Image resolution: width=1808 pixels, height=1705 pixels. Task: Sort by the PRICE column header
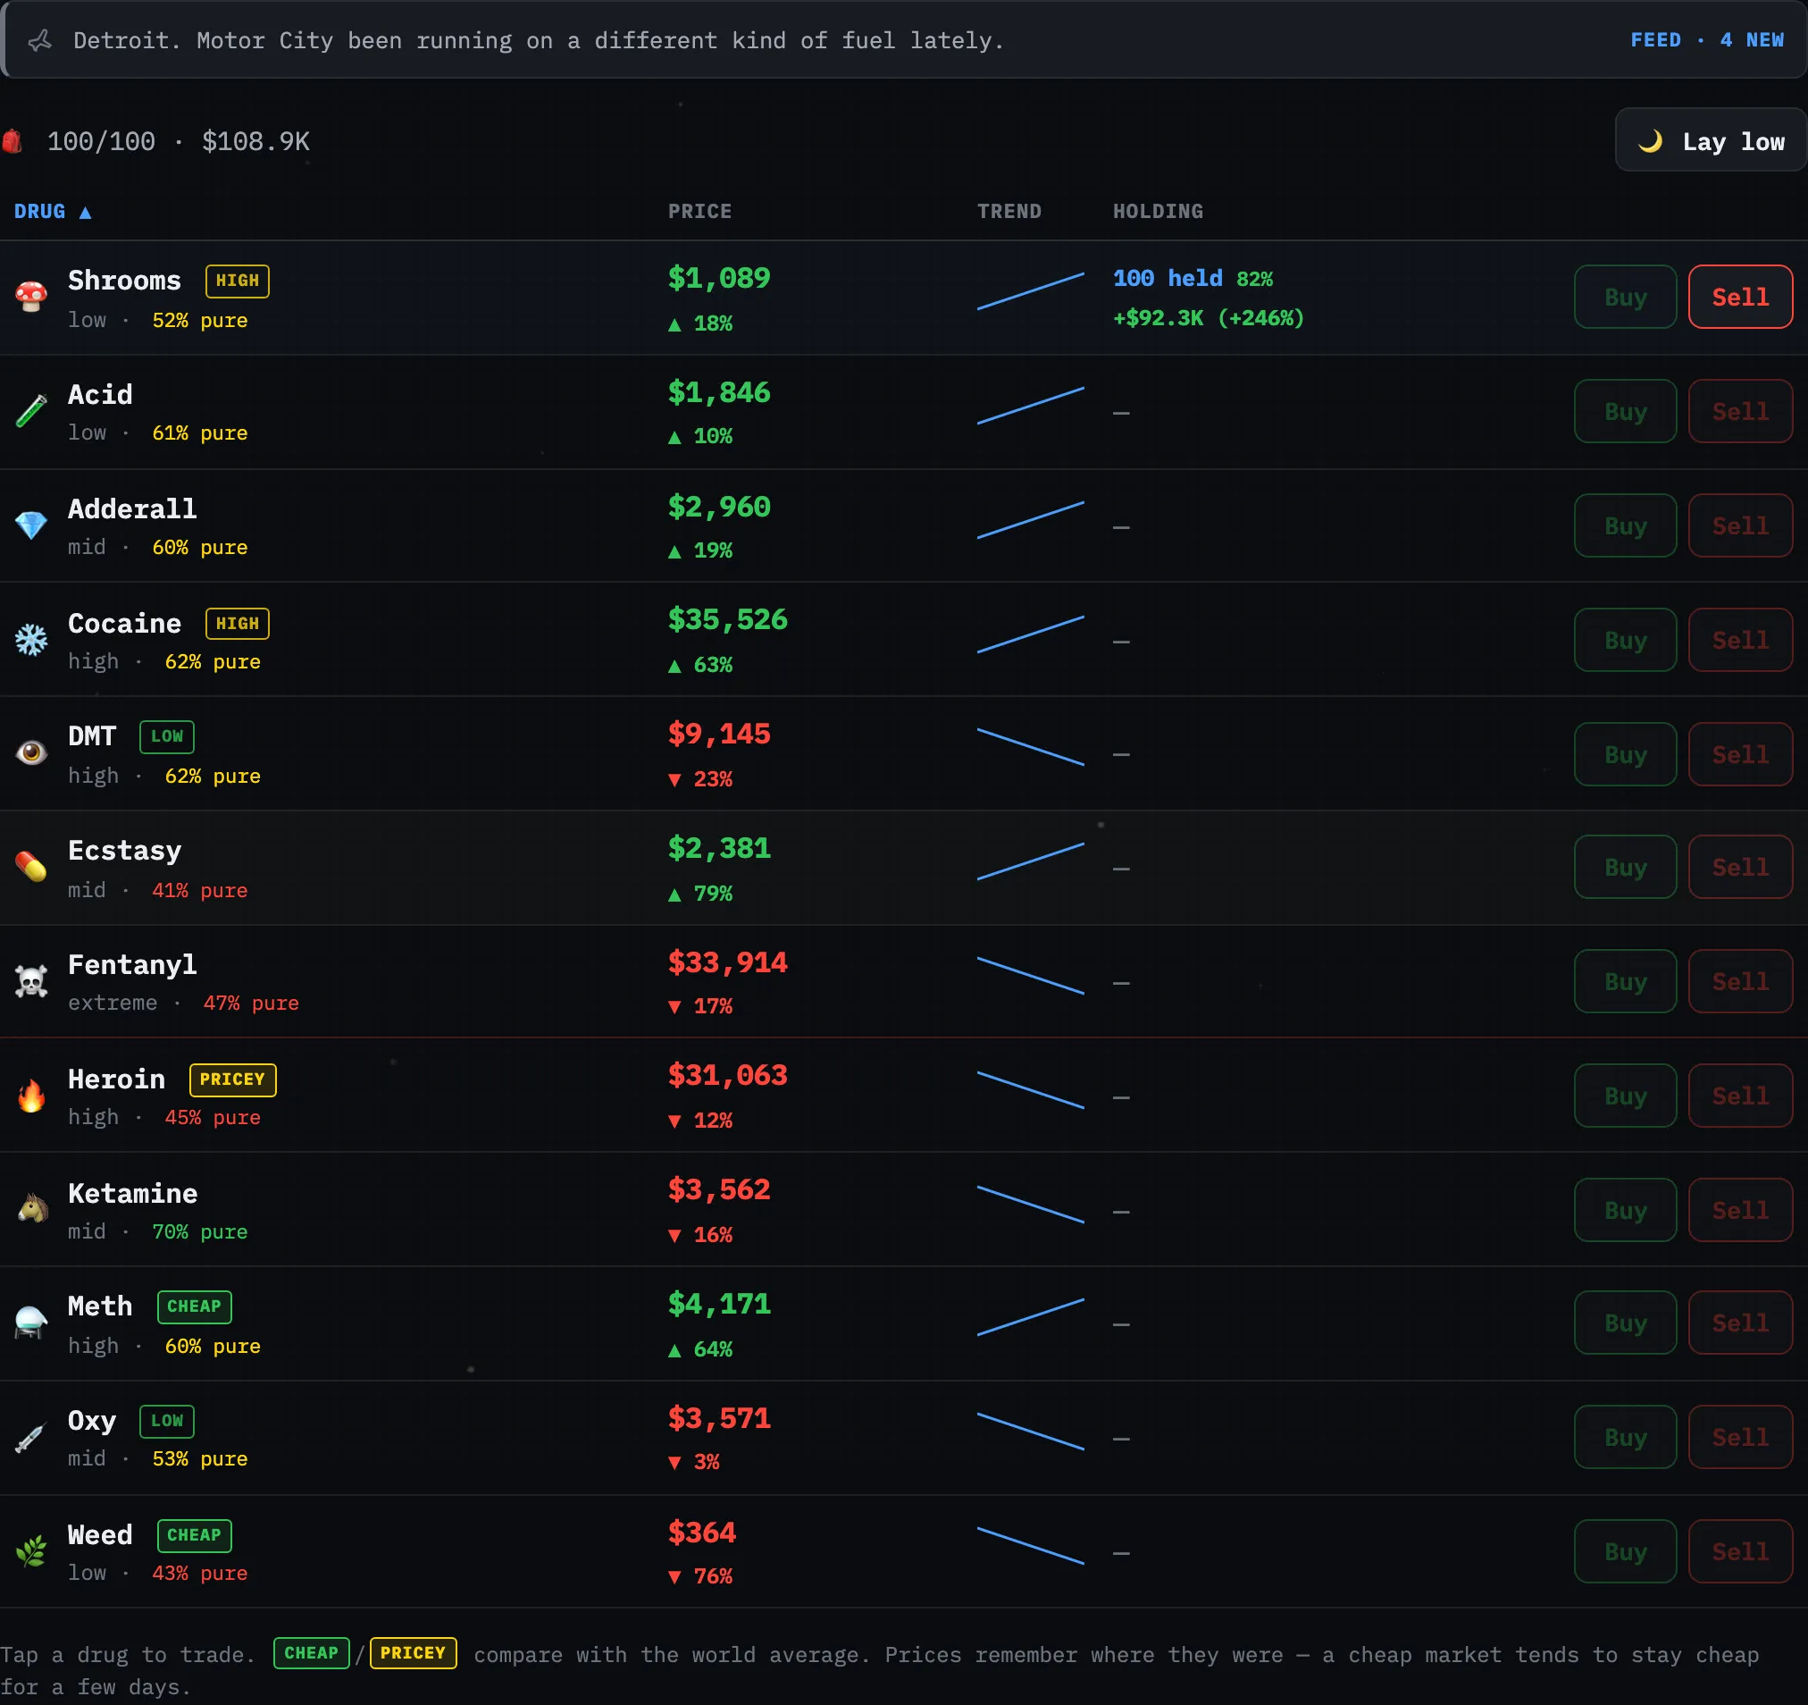(699, 212)
